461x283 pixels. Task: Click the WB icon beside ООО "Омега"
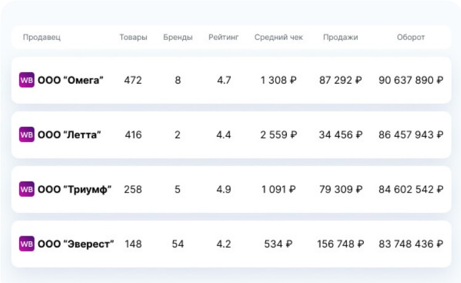coord(26,80)
